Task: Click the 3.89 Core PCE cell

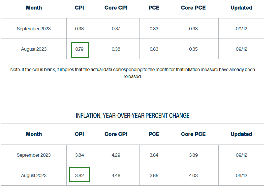Action: 193,155
